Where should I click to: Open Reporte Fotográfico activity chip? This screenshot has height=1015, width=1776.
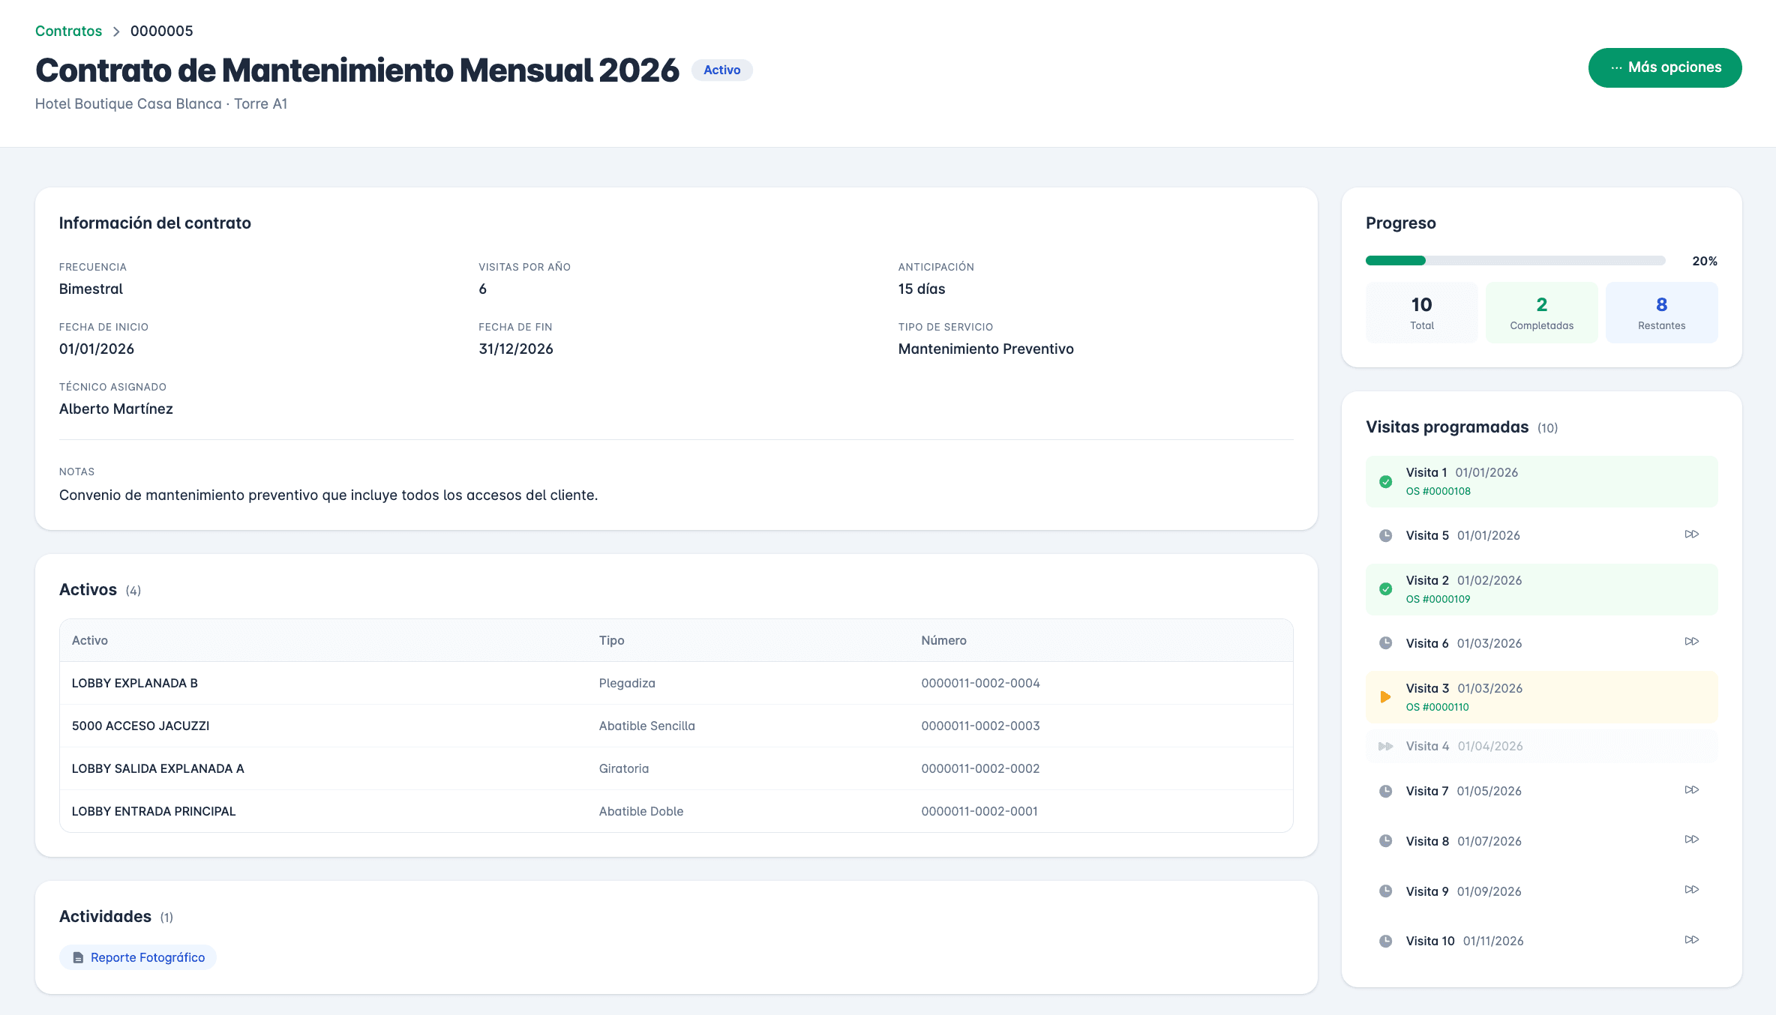(138, 957)
